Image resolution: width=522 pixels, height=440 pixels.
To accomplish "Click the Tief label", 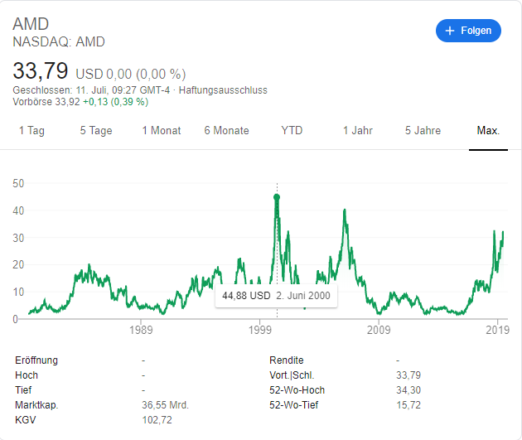I will [23, 390].
